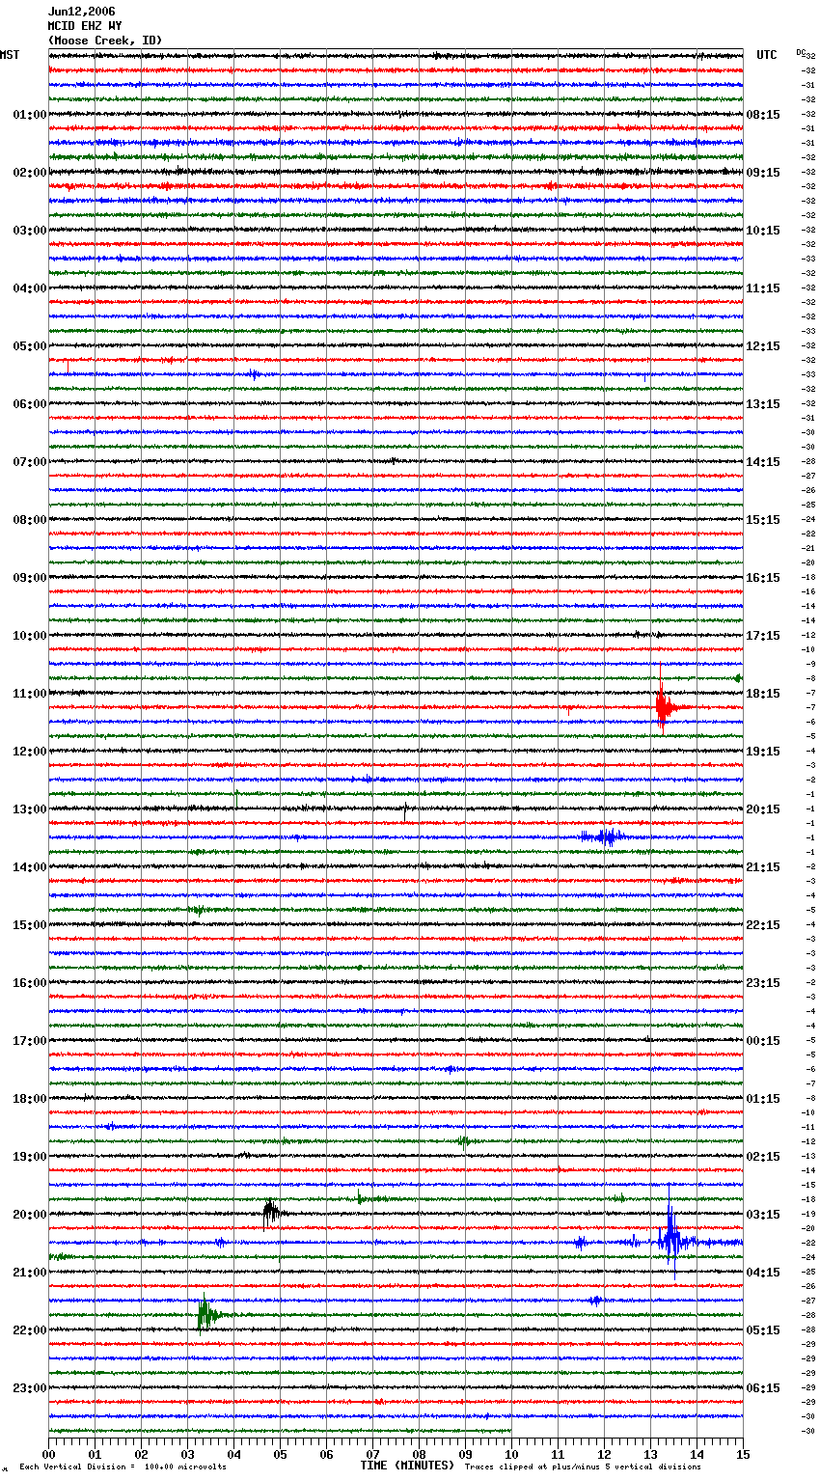The image size is (820, 1480).
Task: Click the 15:15 UTC row label
Action: pos(763,520)
